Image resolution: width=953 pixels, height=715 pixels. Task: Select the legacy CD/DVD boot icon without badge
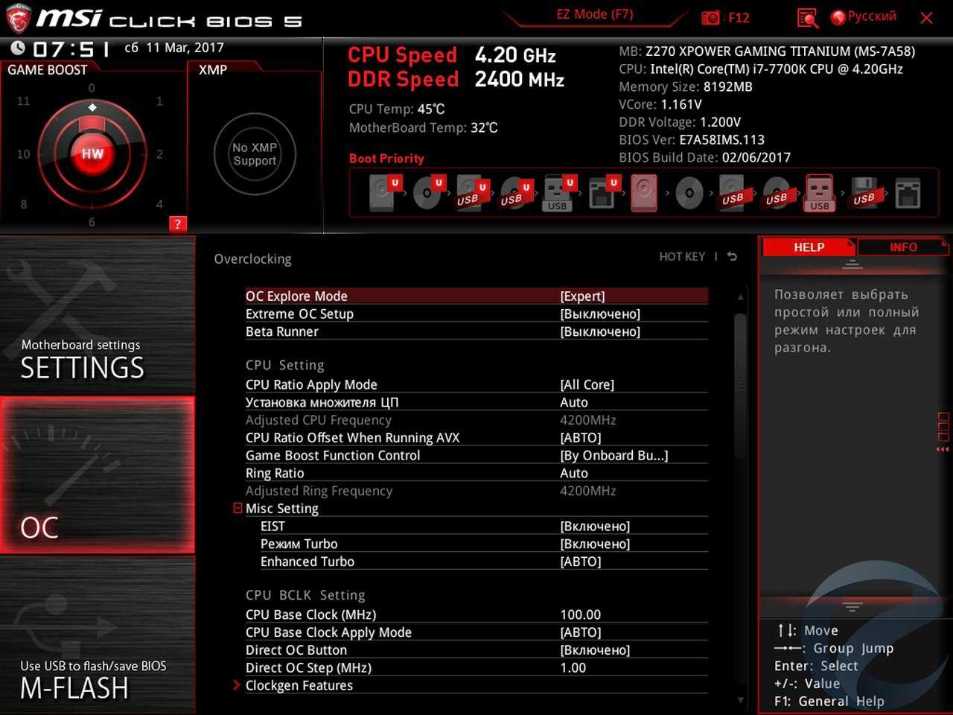point(689,194)
